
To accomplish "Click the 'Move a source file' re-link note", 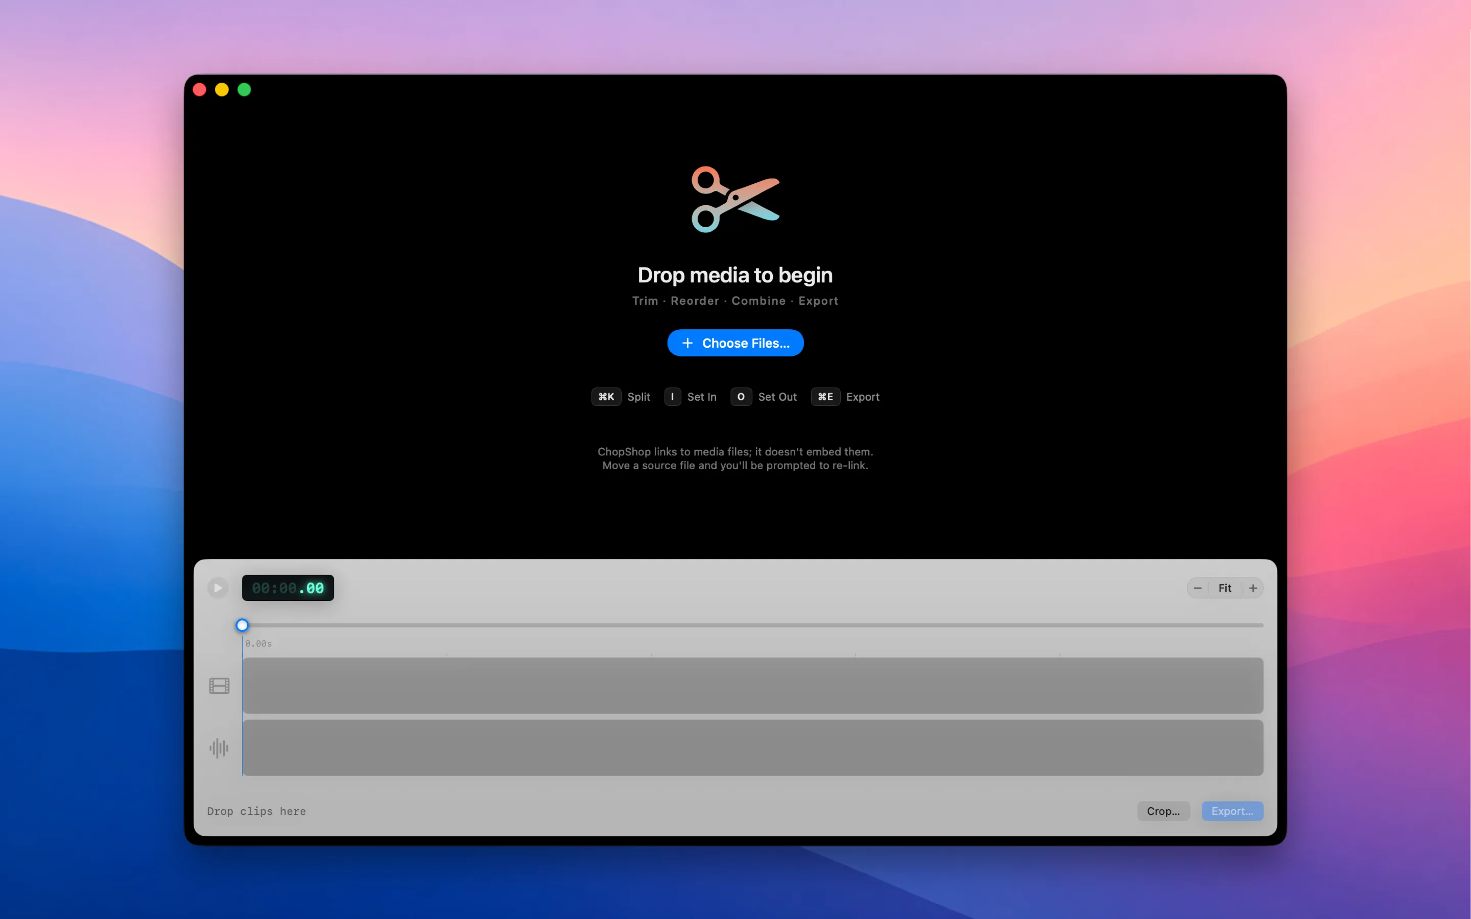I will 735,466.
